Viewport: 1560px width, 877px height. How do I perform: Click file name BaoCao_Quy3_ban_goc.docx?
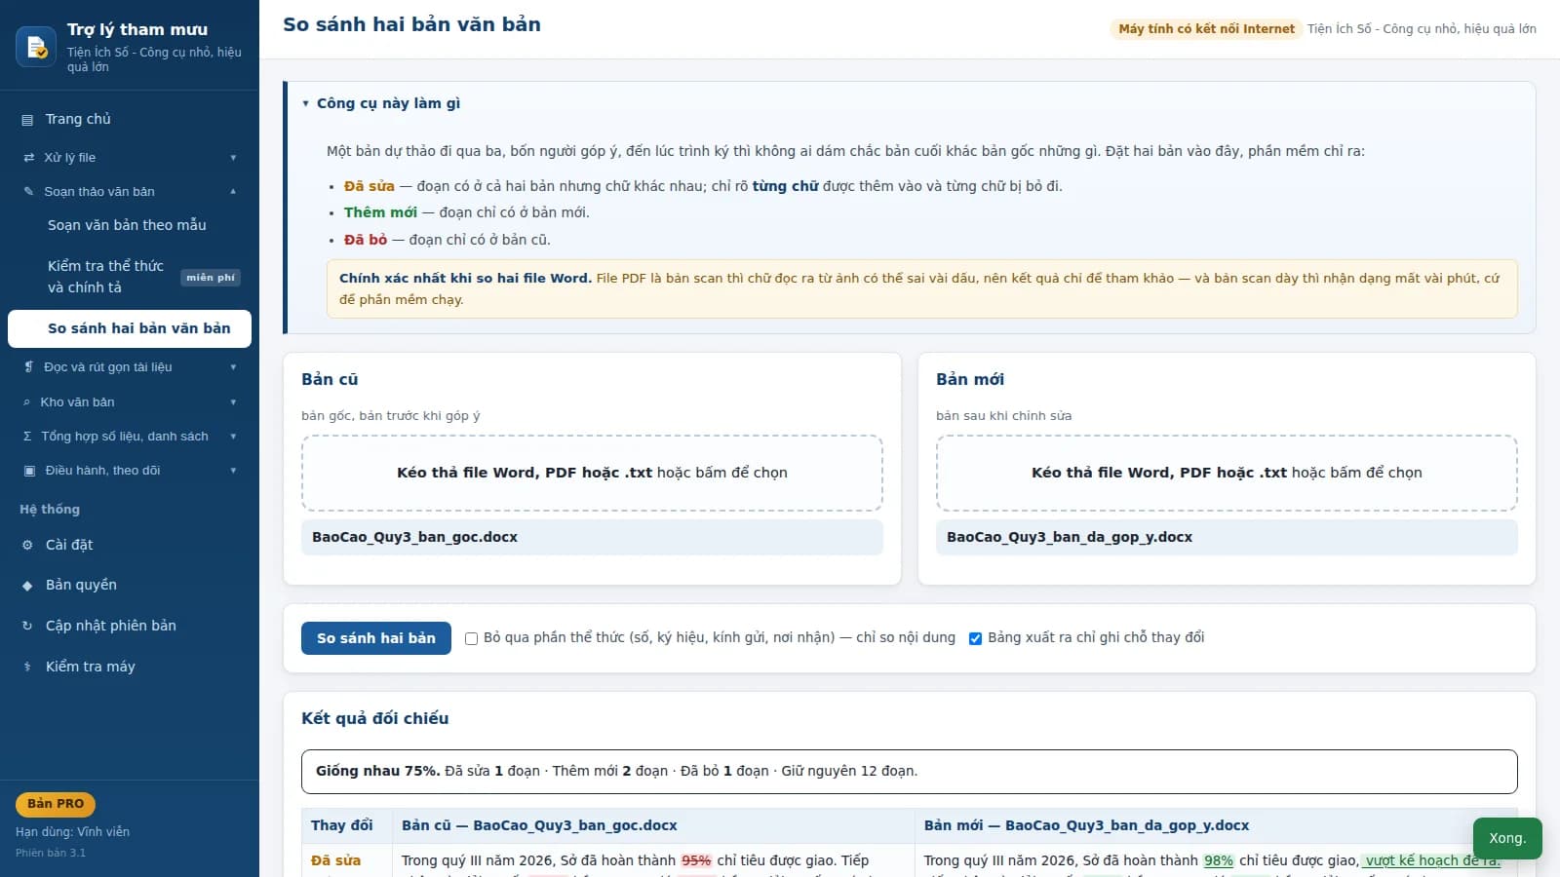[414, 538]
